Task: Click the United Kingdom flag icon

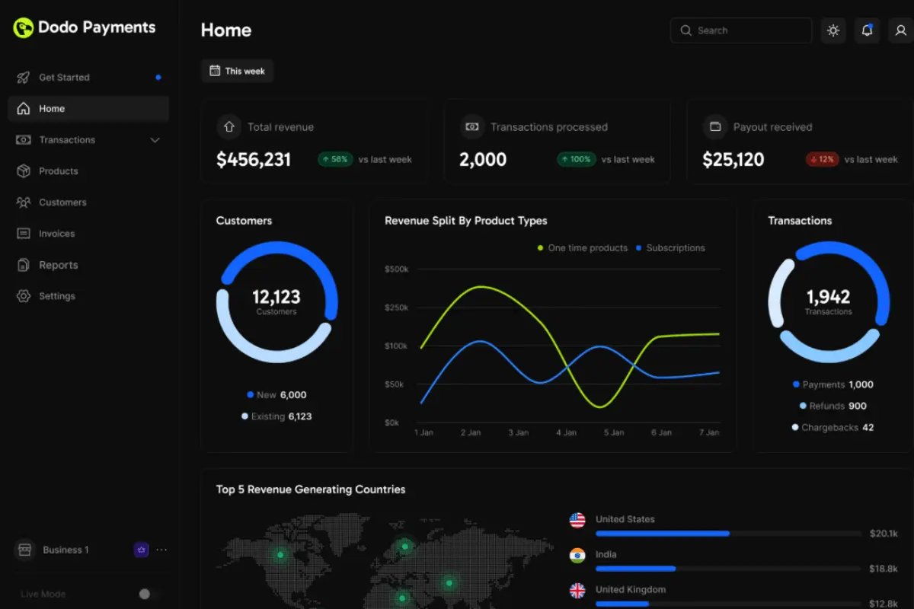Action: 577,590
